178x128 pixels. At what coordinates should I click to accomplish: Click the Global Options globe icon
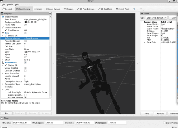tap(3, 17)
